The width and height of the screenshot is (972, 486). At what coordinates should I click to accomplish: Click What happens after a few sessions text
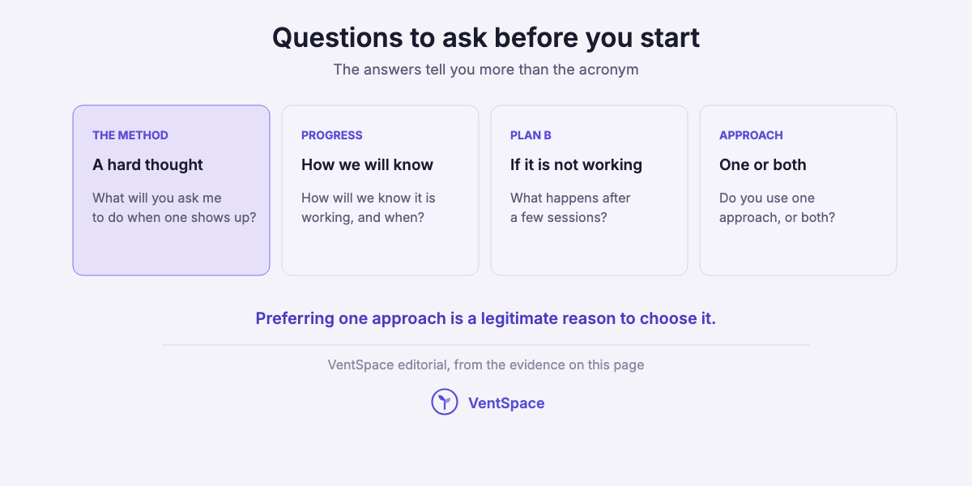(570, 207)
